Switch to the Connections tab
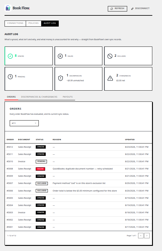This screenshot has height=251, width=162. [15, 23]
